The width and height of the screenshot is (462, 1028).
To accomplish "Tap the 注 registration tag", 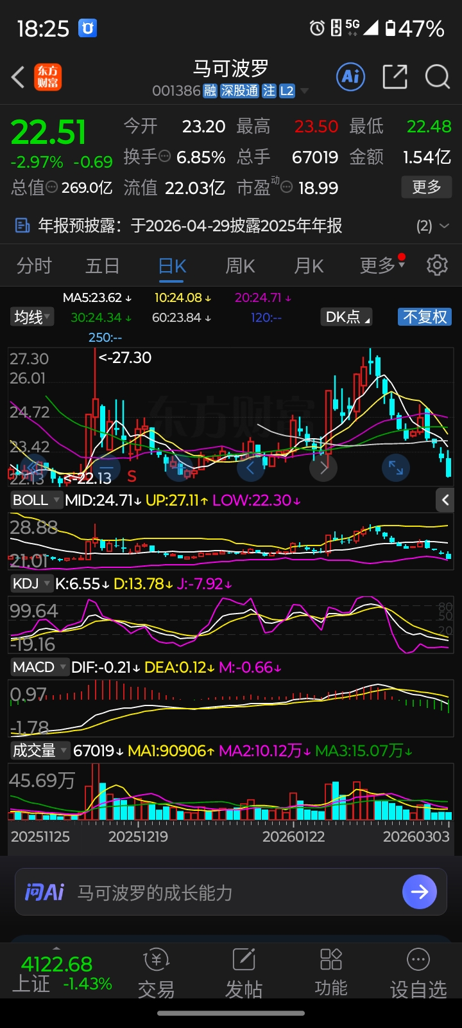I will [269, 91].
